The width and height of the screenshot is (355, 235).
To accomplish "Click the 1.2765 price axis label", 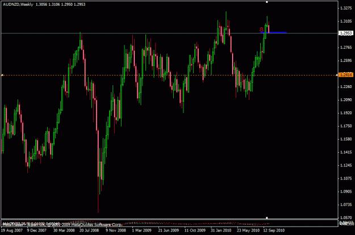I will tap(346, 48).
